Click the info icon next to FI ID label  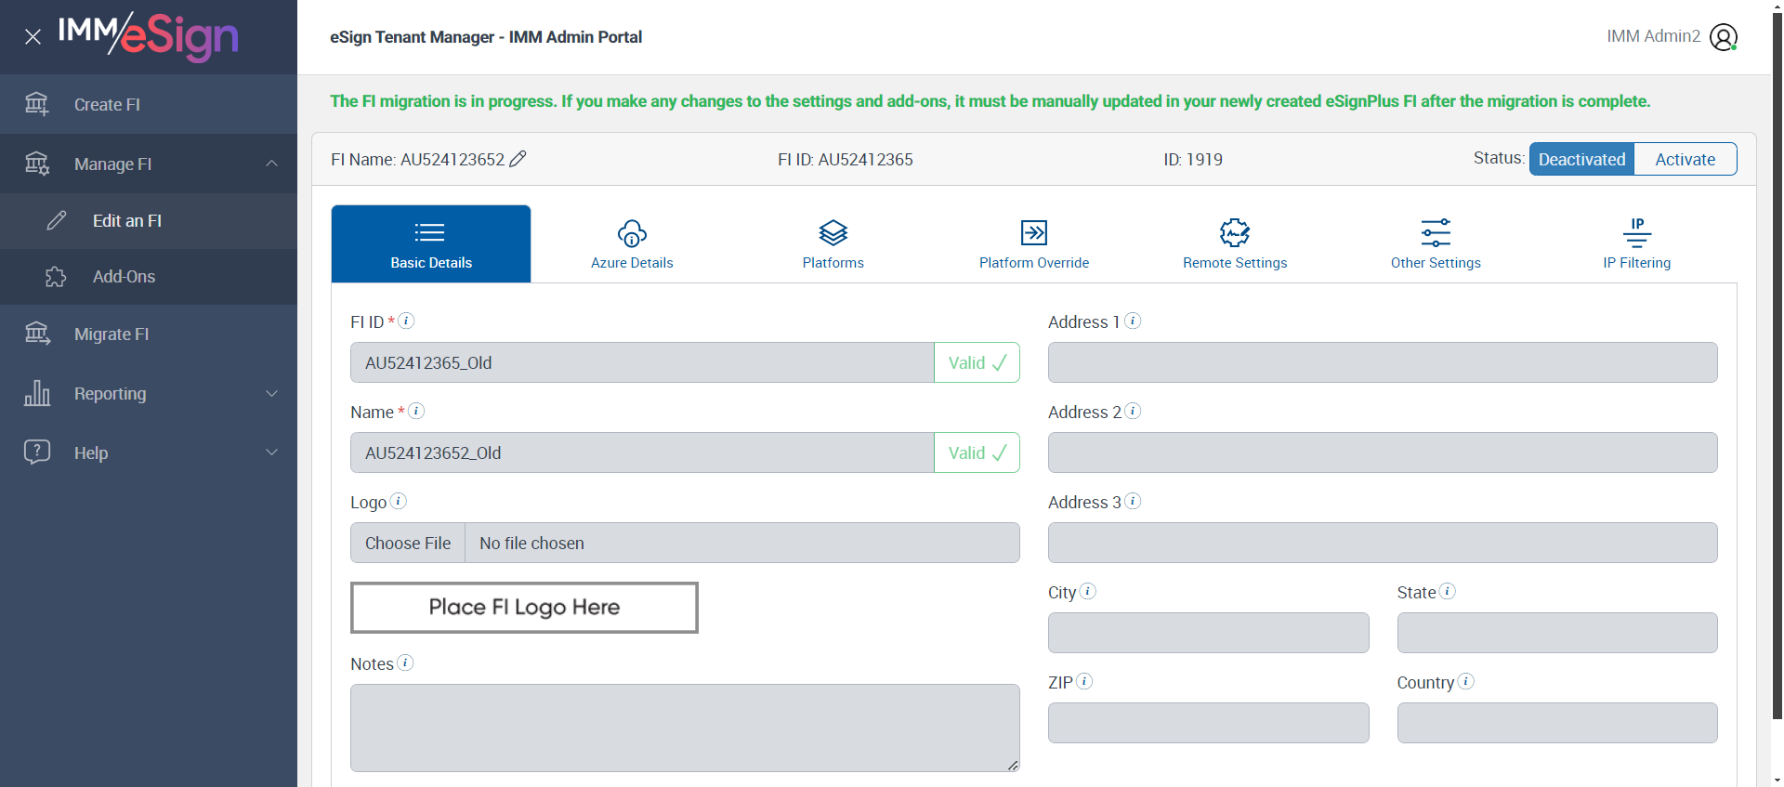406,321
